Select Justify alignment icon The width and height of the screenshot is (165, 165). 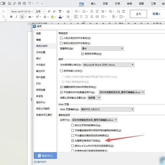92,17
